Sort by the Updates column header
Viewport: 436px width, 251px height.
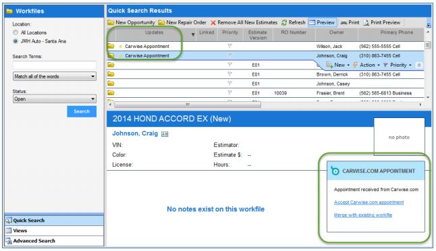click(x=154, y=32)
